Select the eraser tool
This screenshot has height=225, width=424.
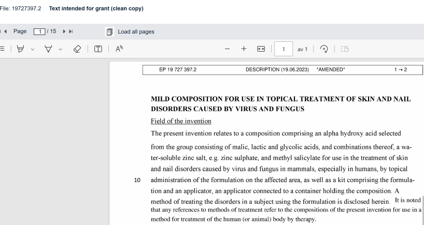point(77,49)
